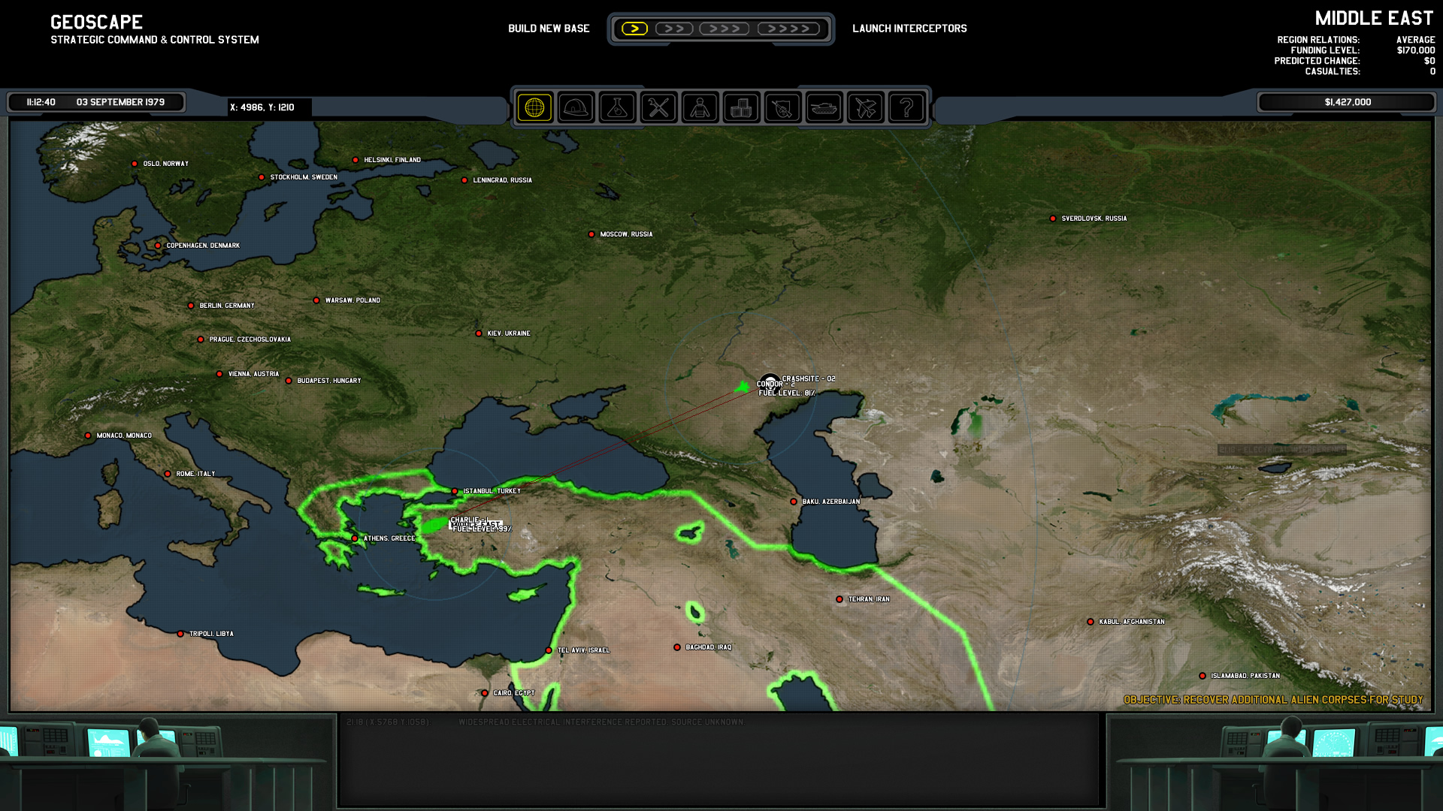Open the Xenopedia question mark icon
The image size is (1443, 811).
[x=906, y=107]
